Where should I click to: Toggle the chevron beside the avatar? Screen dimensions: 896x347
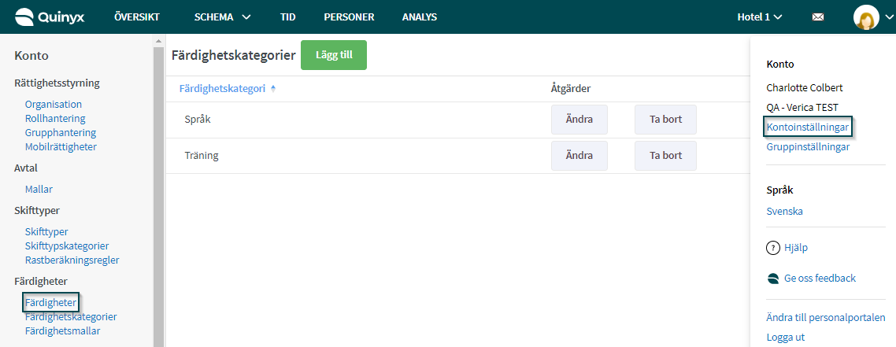(x=888, y=17)
